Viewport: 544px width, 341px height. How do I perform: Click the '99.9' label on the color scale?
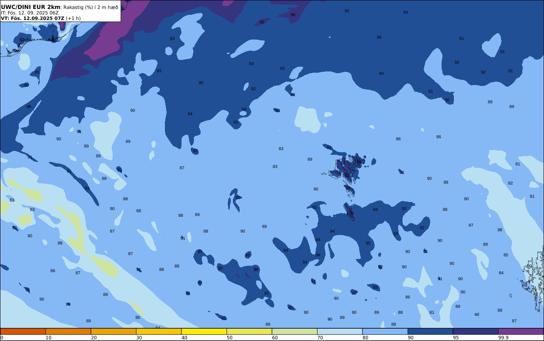click(x=503, y=338)
